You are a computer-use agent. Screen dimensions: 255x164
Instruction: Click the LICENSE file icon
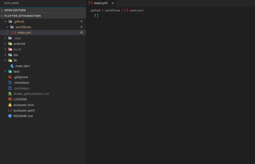(x=10, y=99)
